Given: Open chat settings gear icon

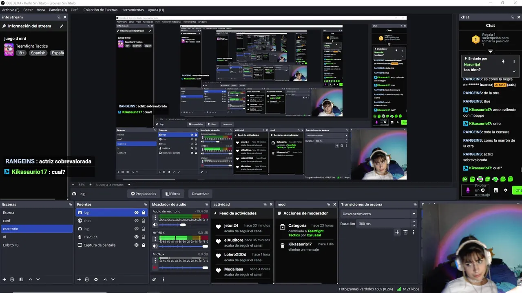Looking at the screenshot, I should (x=506, y=190).
